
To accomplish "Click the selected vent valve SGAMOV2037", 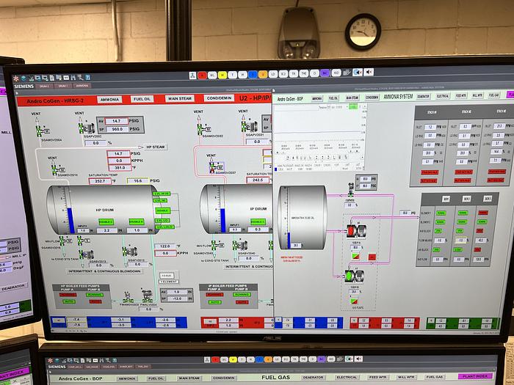I will pyautogui.click(x=217, y=166).
